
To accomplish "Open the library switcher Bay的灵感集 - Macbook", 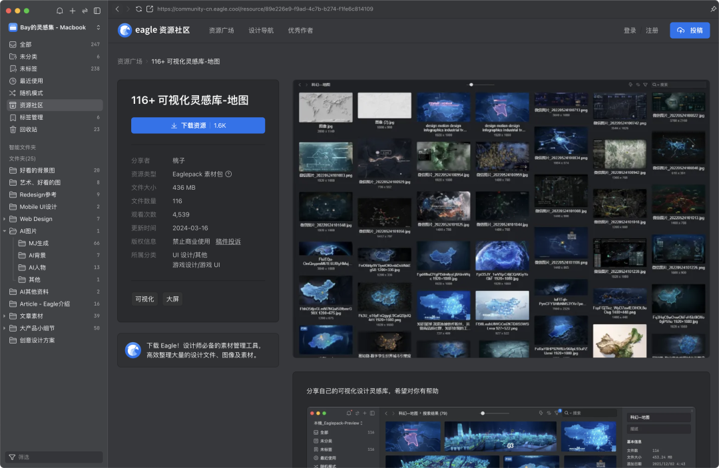I will (x=55, y=27).
